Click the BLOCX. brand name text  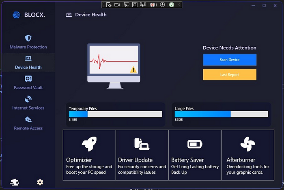[34, 15]
